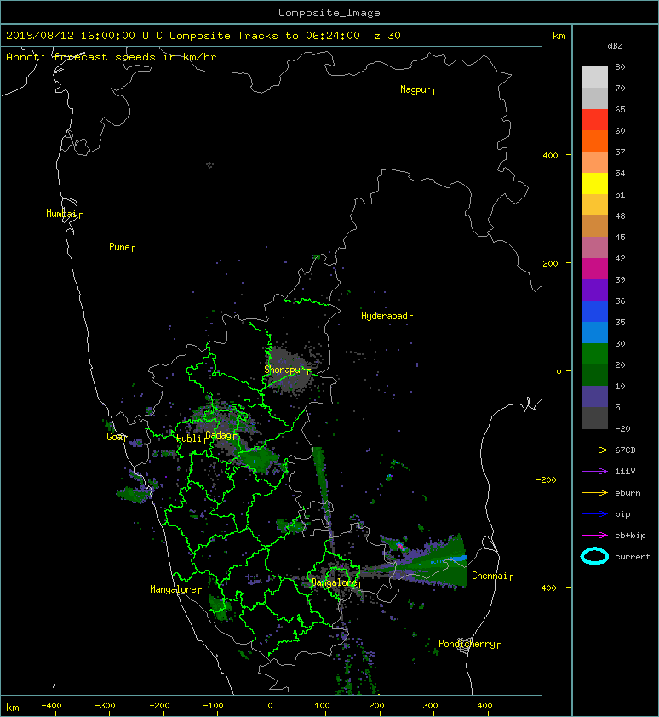
Task: Click the 57 value in dBZ scale
Action: tap(620, 152)
